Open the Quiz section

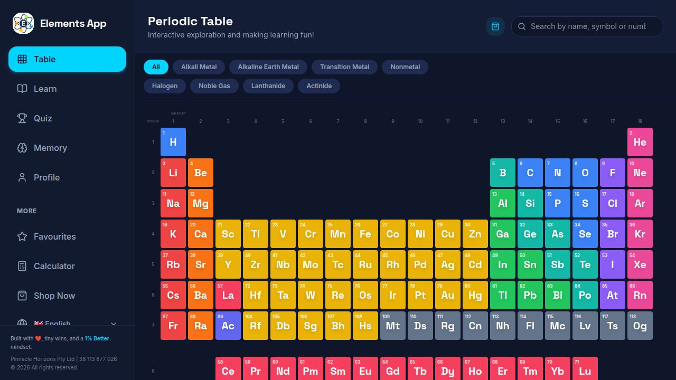(67, 118)
